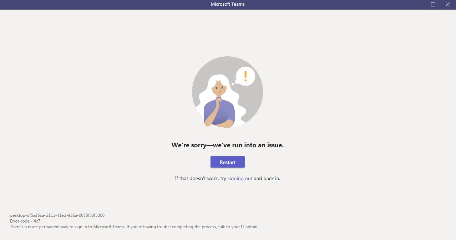Close the Microsoft Teams window
The image size is (456, 240).
448,4
